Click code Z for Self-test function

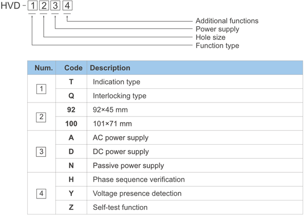pos(71,207)
